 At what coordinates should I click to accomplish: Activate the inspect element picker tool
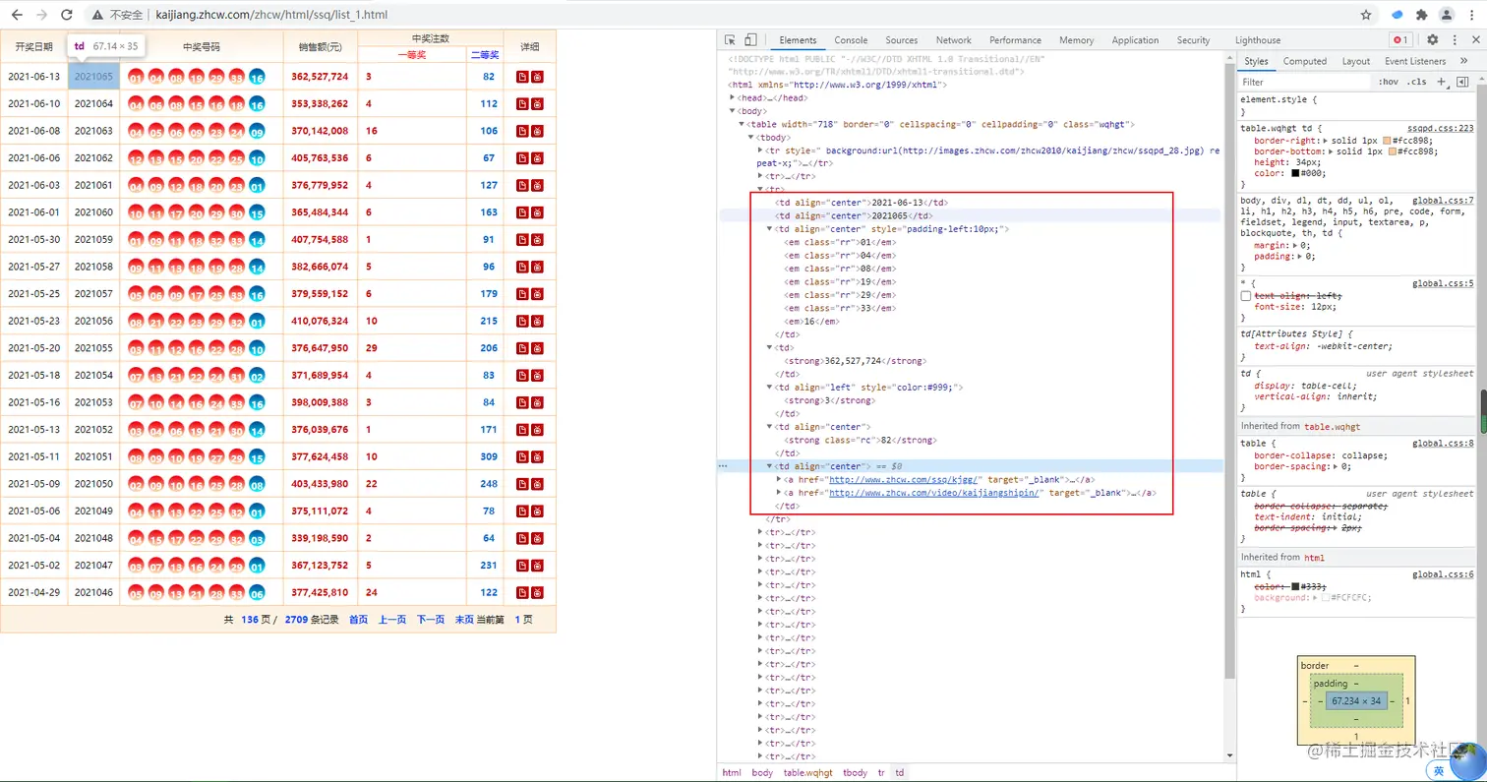tap(731, 40)
